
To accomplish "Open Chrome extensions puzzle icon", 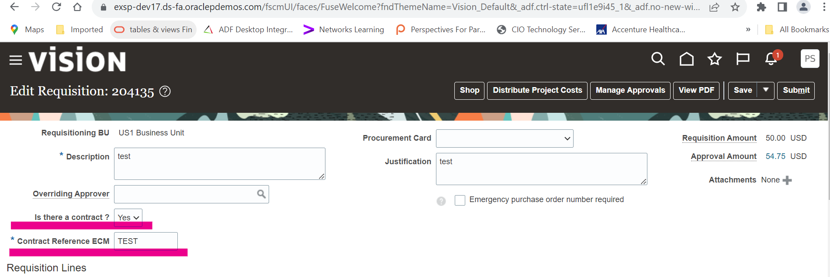I will [761, 7].
